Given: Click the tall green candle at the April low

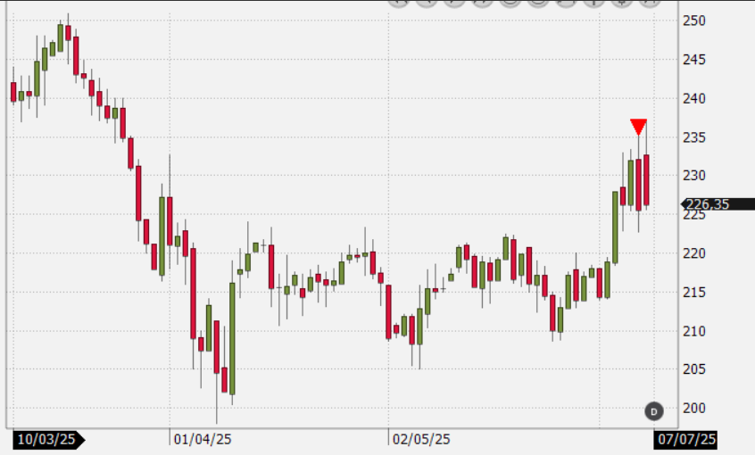Looking at the screenshot, I should 232,338.
